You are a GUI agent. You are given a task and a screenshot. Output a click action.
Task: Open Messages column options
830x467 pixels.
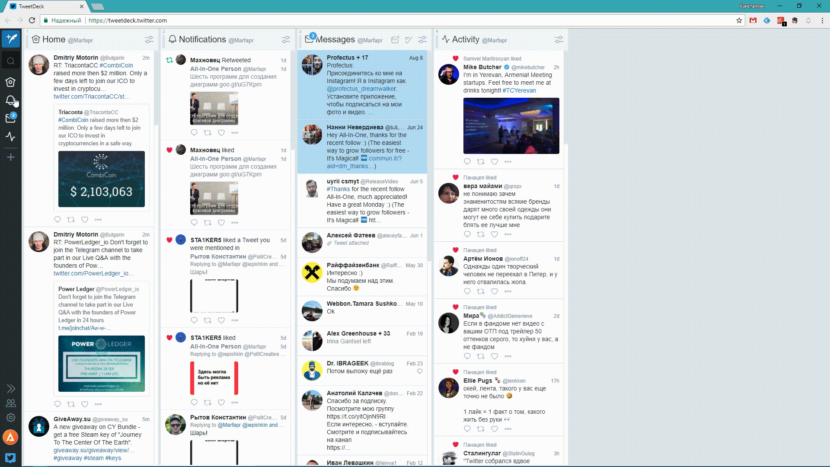422,40
